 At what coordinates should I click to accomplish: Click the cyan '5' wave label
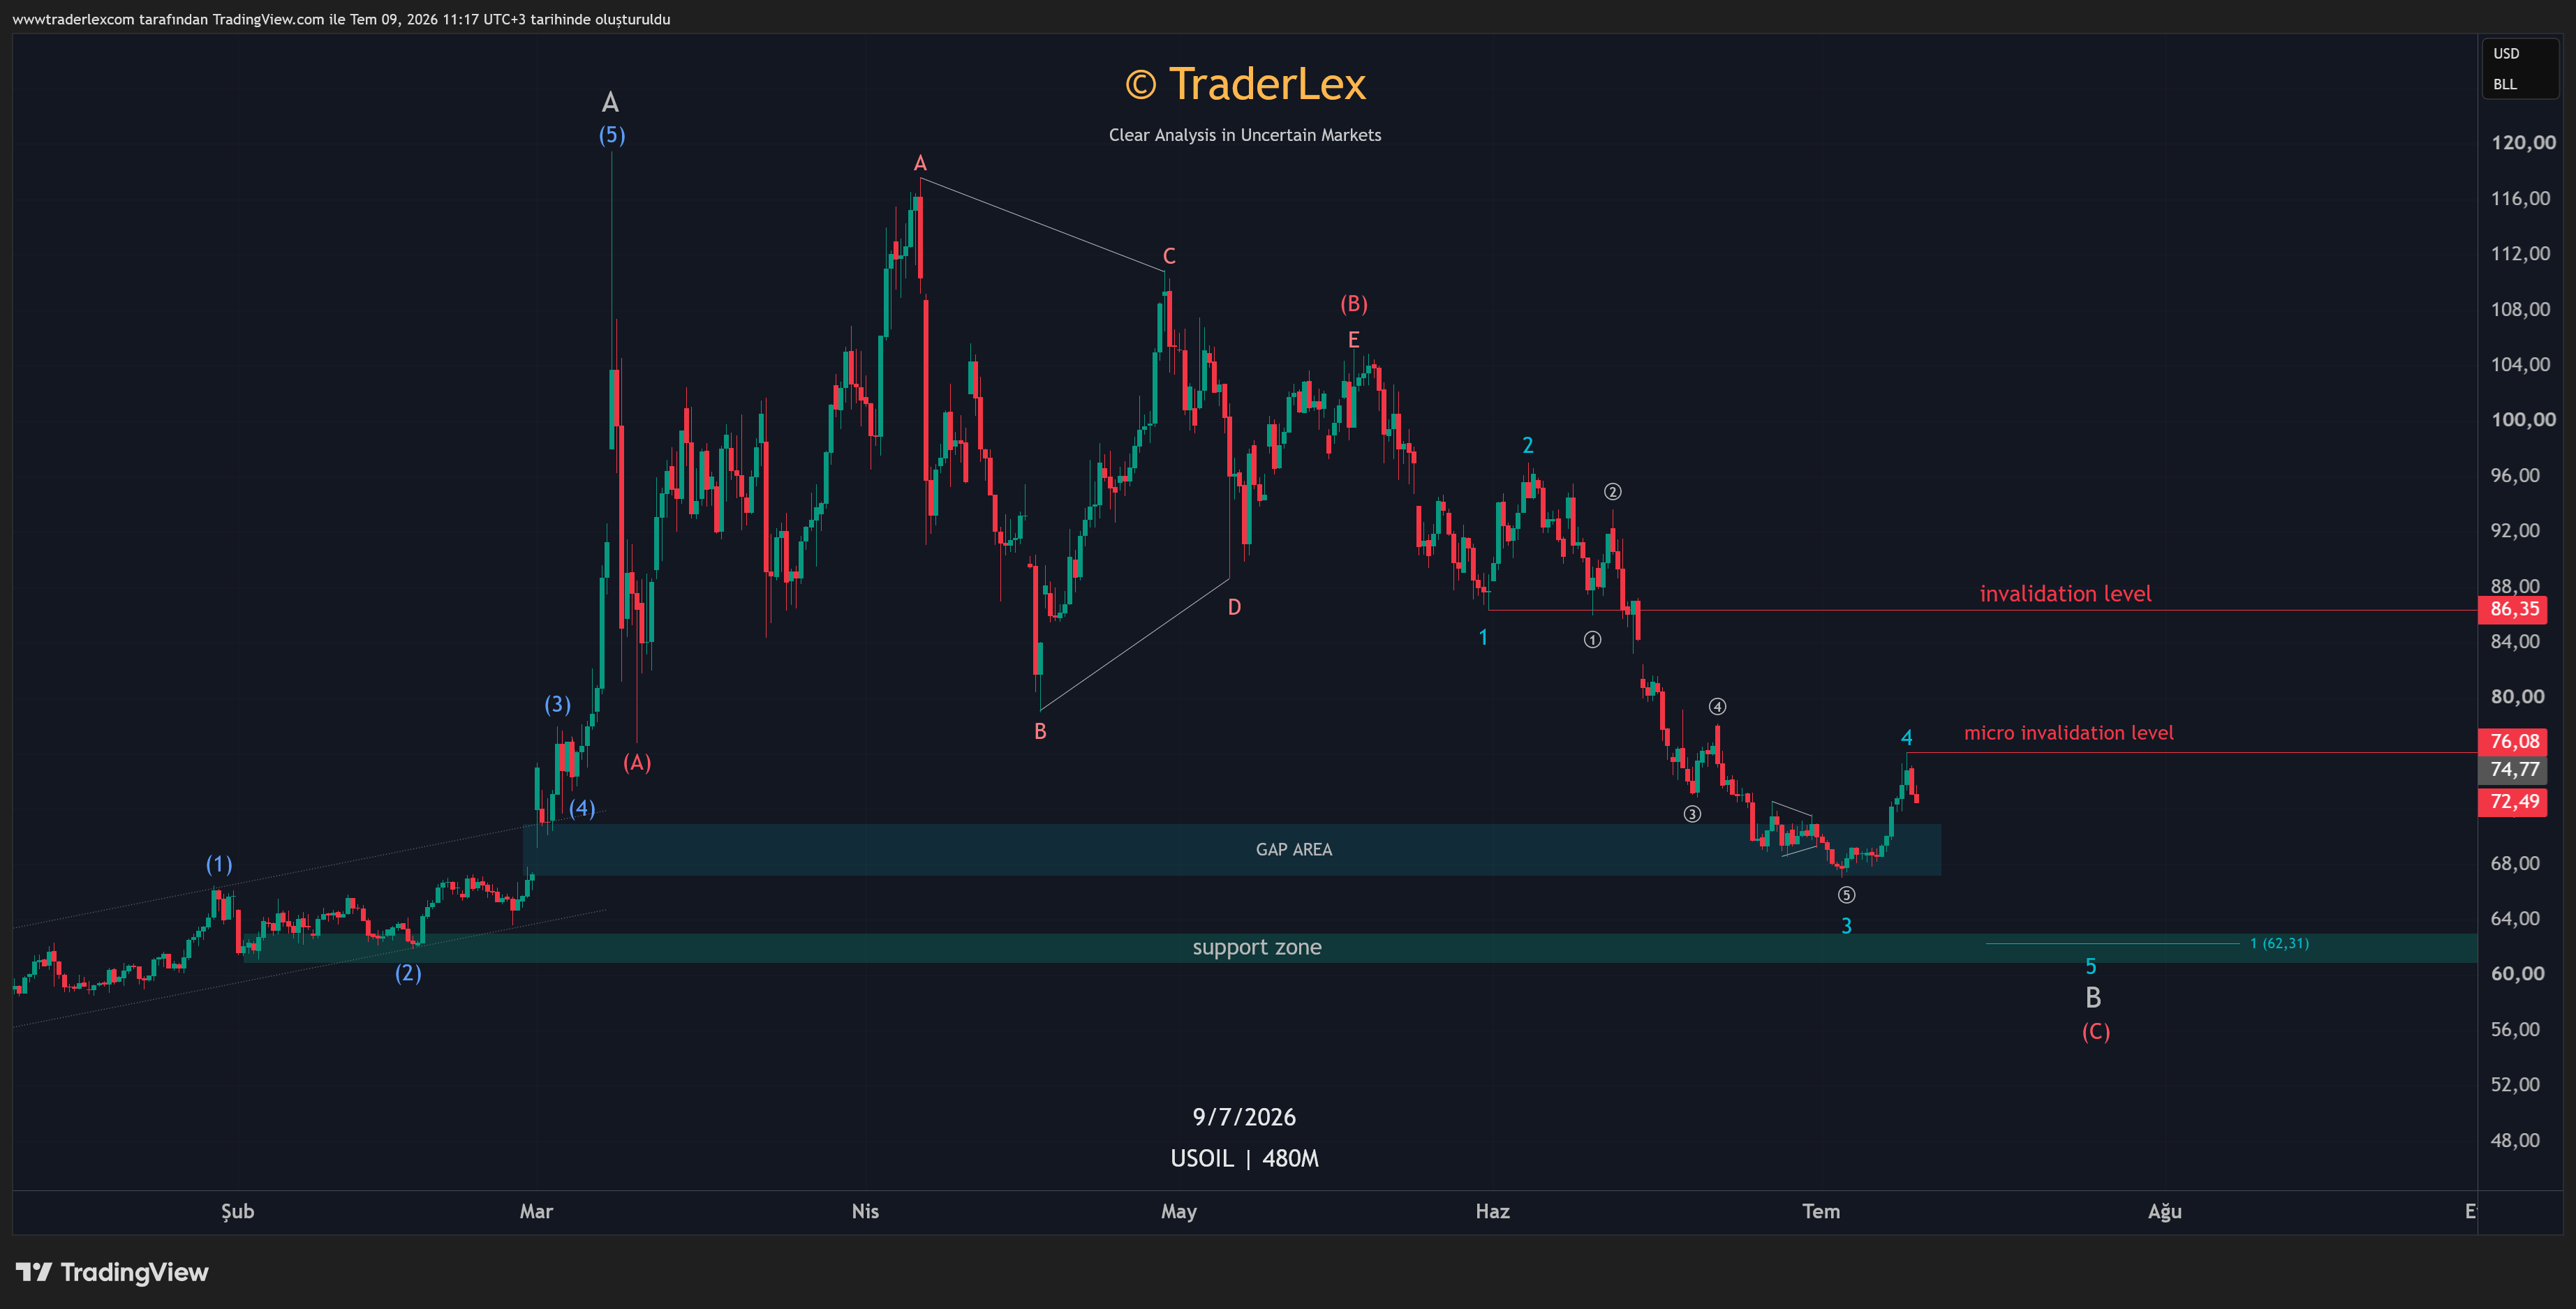coord(2090,966)
